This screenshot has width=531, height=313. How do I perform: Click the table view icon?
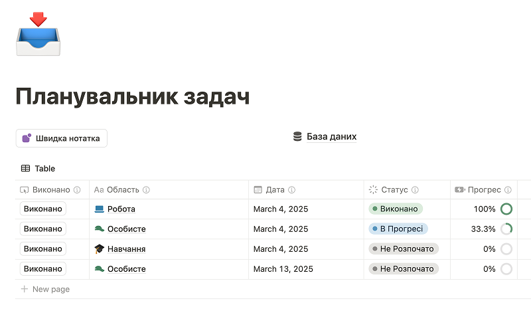25,168
